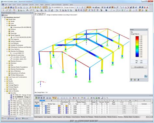Click the red X delete icon in toolbar
Screen dimensions: 154x123
(x=128, y=7)
